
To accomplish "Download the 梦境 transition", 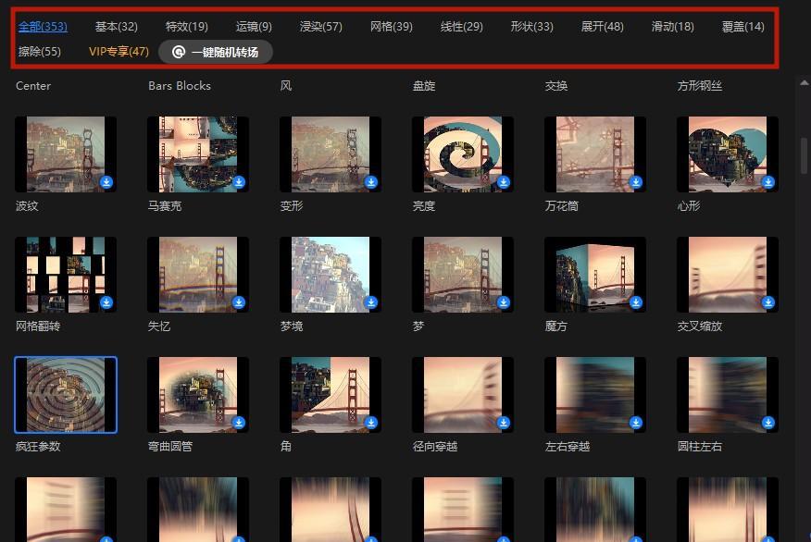I will point(371,302).
